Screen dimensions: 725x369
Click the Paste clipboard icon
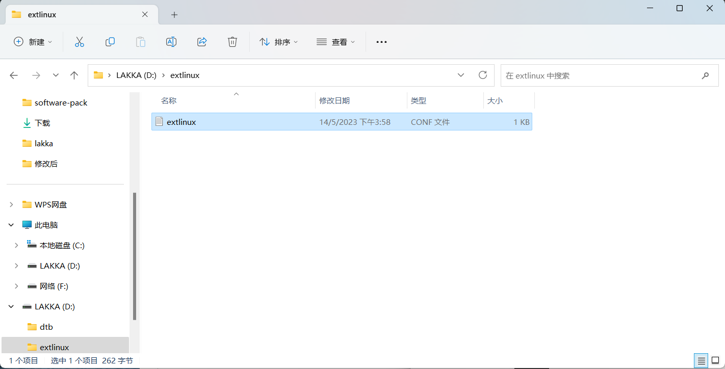[141, 42]
